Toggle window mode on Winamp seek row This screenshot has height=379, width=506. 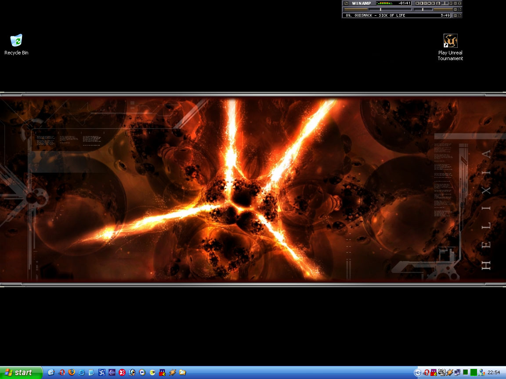click(x=460, y=9)
